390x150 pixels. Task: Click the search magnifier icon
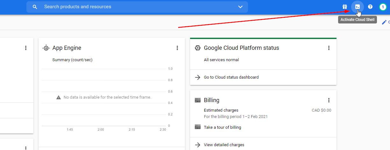pyautogui.click(x=35, y=7)
